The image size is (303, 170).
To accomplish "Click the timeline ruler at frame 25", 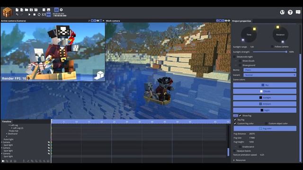I will click(114, 122).
